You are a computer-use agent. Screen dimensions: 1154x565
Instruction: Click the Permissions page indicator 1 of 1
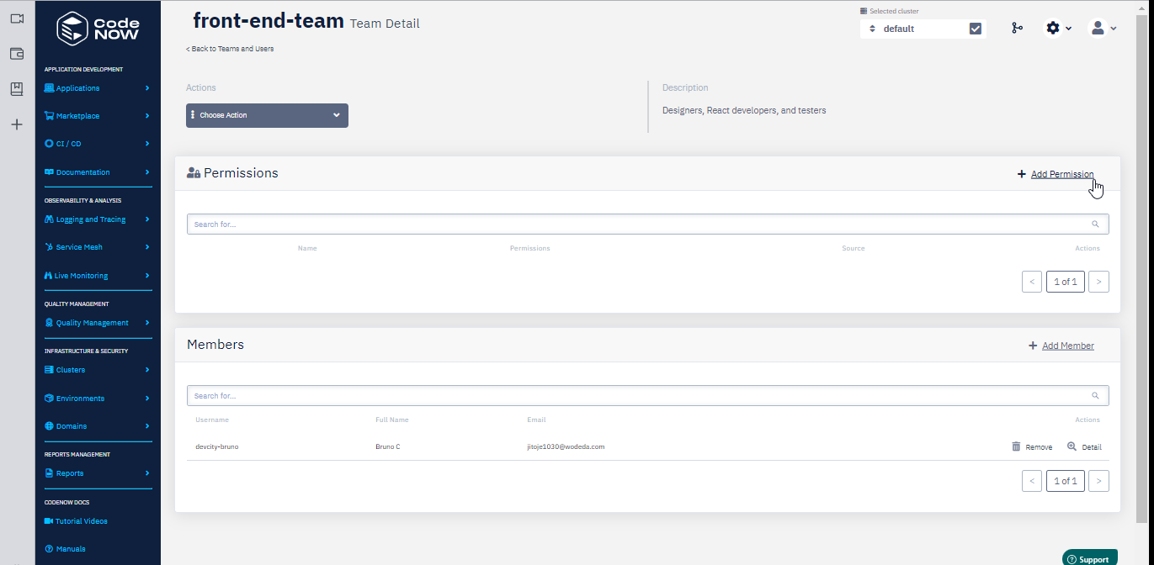pyautogui.click(x=1066, y=282)
